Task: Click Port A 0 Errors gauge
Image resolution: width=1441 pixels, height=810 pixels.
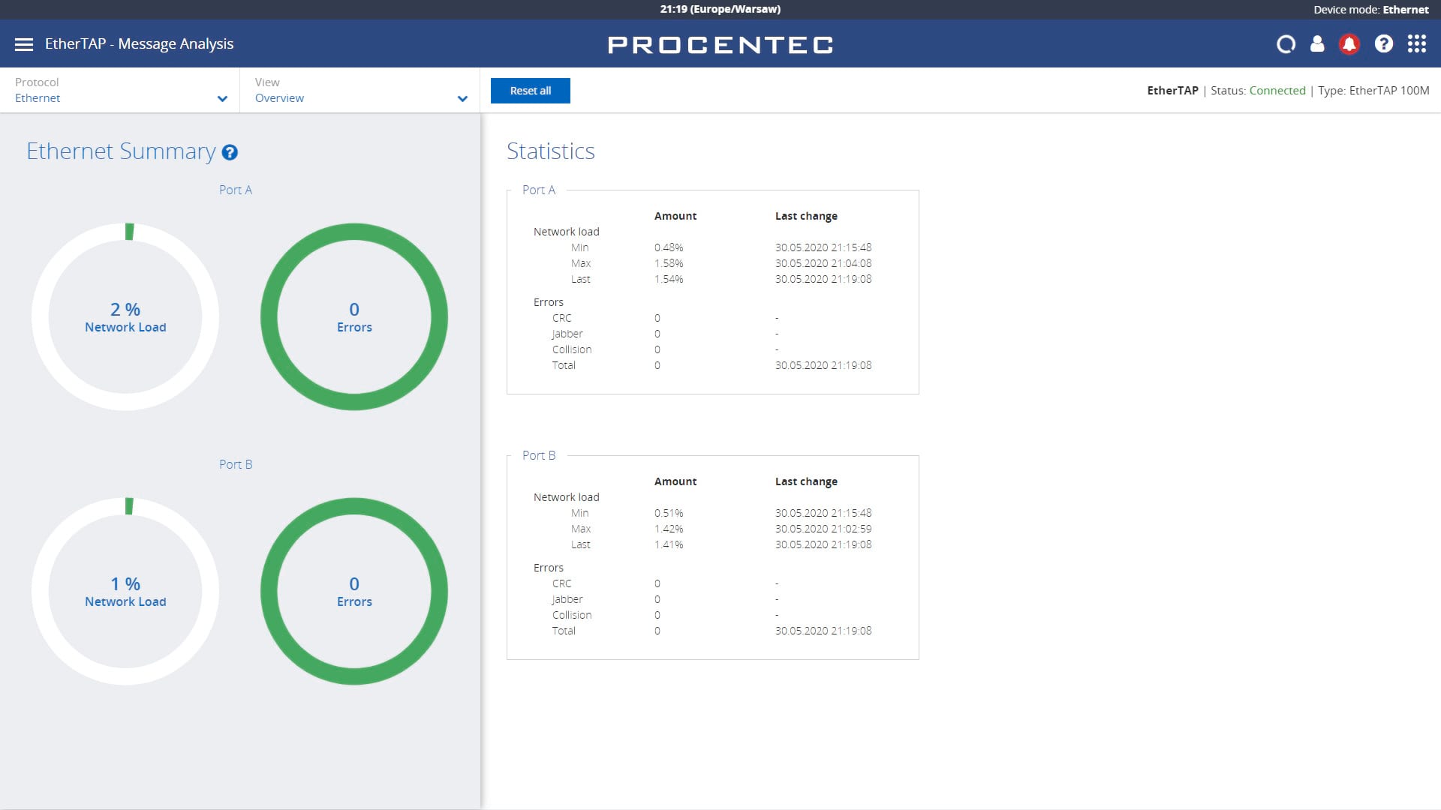Action: pyautogui.click(x=354, y=316)
